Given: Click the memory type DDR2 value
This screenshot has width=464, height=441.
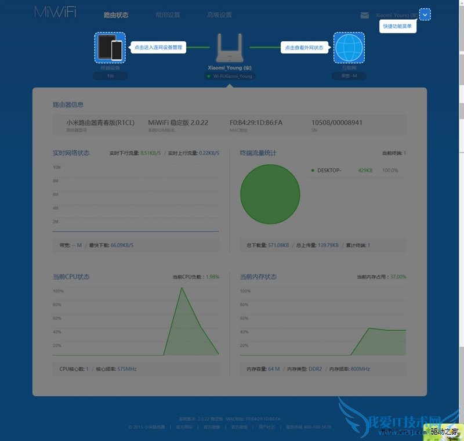Looking at the screenshot, I should click(x=315, y=369).
